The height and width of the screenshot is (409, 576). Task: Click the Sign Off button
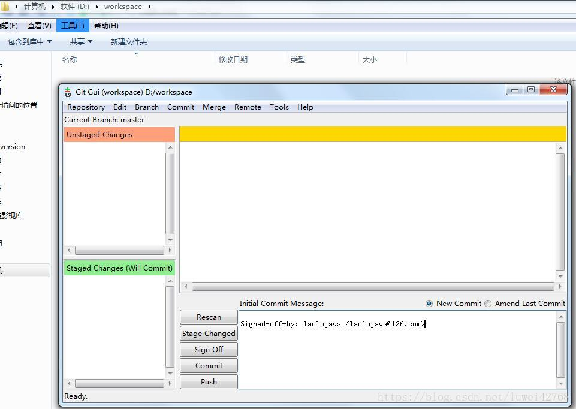209,350
